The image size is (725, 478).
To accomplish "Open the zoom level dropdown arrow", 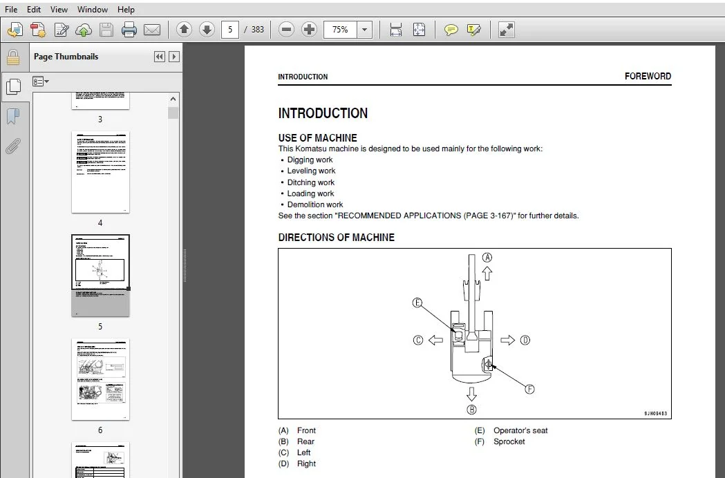I will [364, 30].
